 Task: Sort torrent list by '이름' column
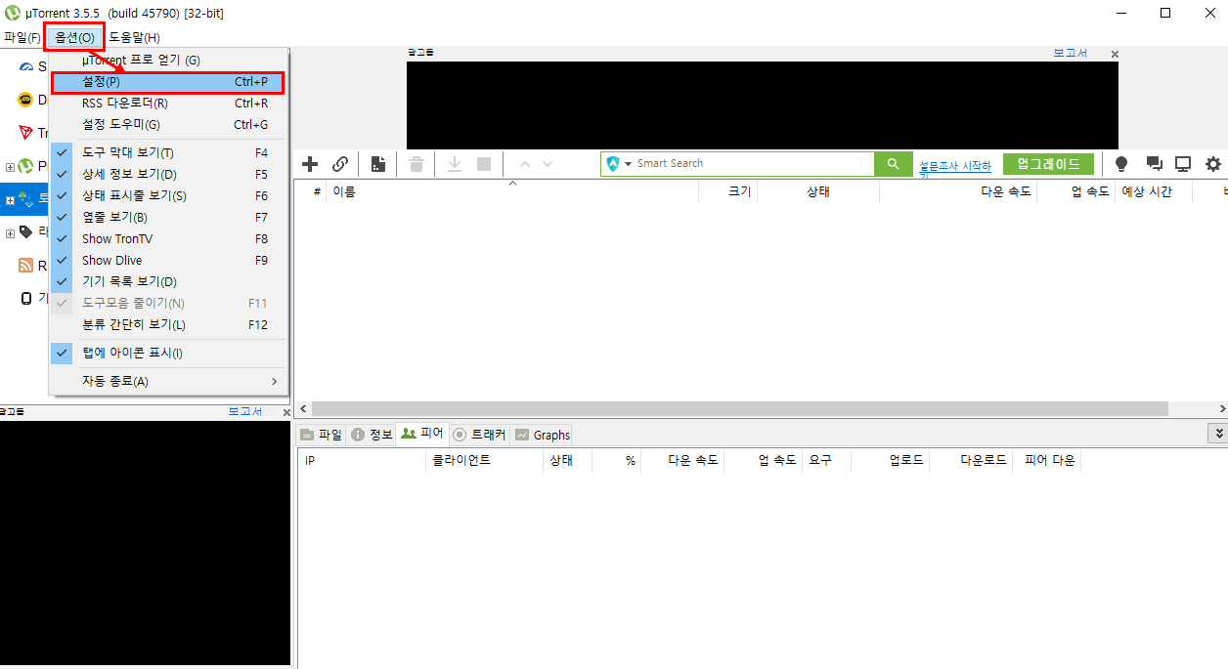point(511,192)
